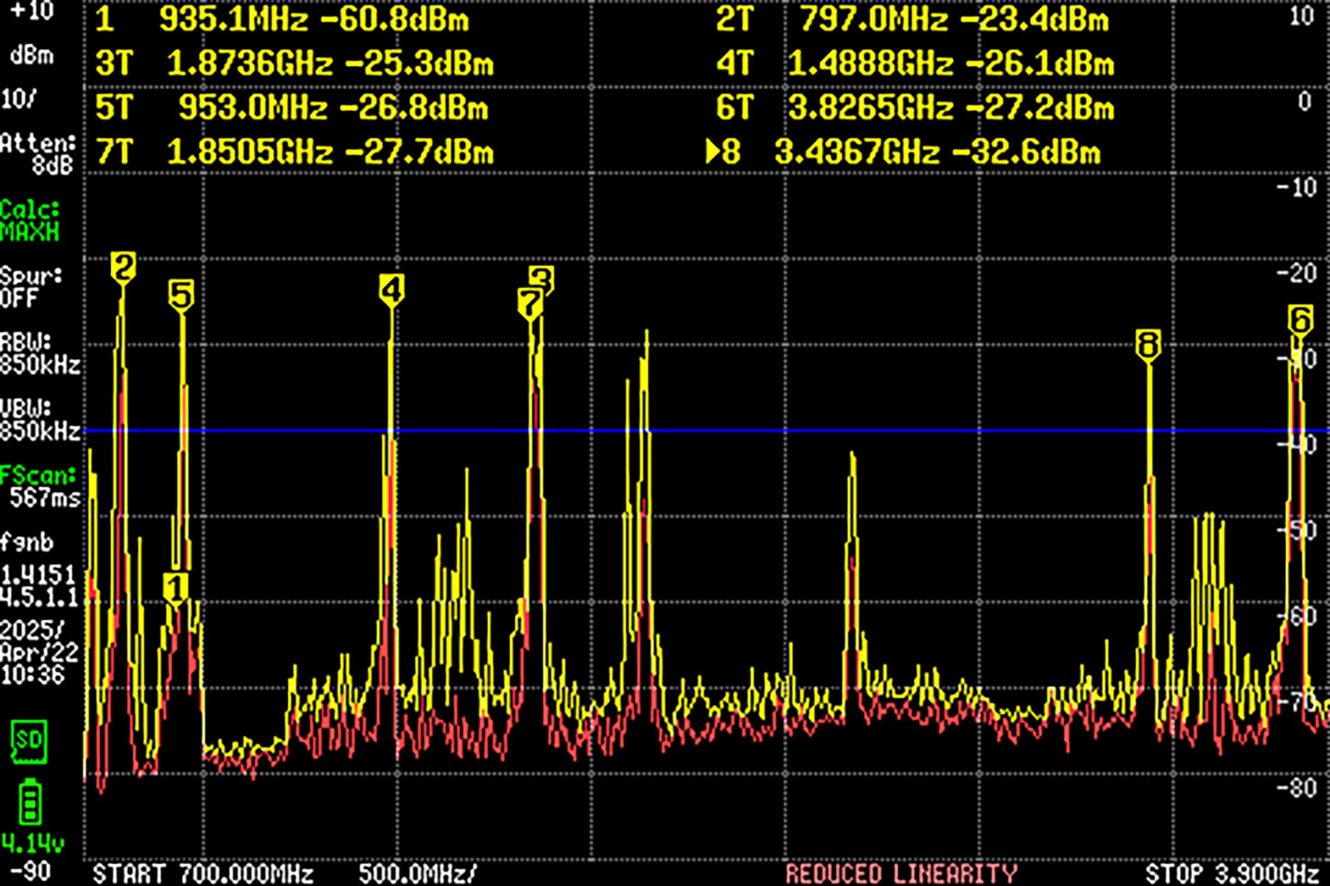
Task: Adjust the blue trigger level line
Action: click(x=778, y=429)
